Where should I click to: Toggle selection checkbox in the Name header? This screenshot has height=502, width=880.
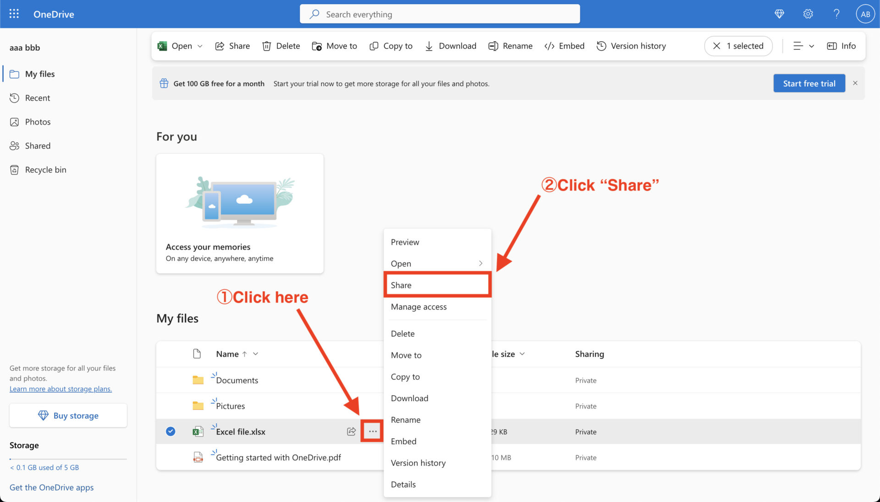(x=170, y=354)
